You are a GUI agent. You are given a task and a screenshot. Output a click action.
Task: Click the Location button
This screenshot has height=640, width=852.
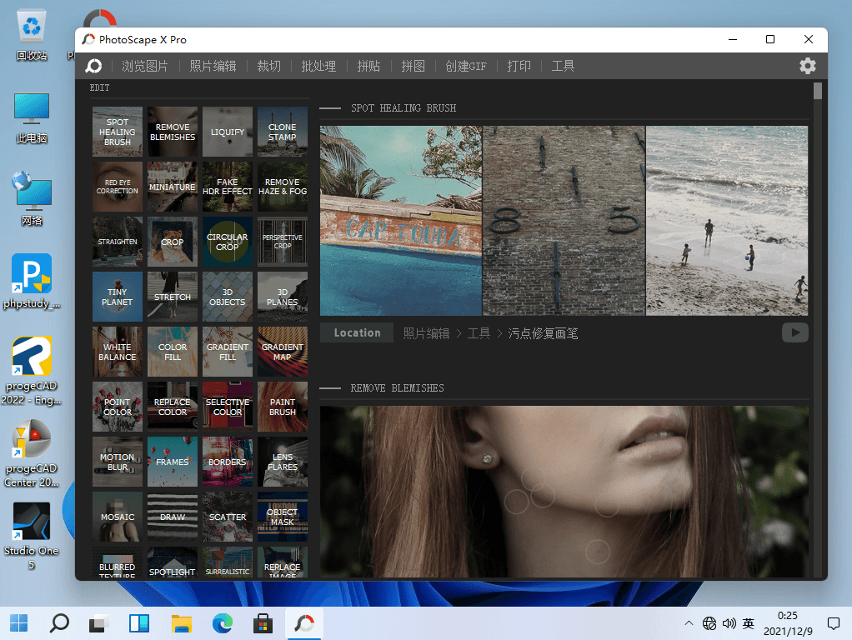point(357,332)
